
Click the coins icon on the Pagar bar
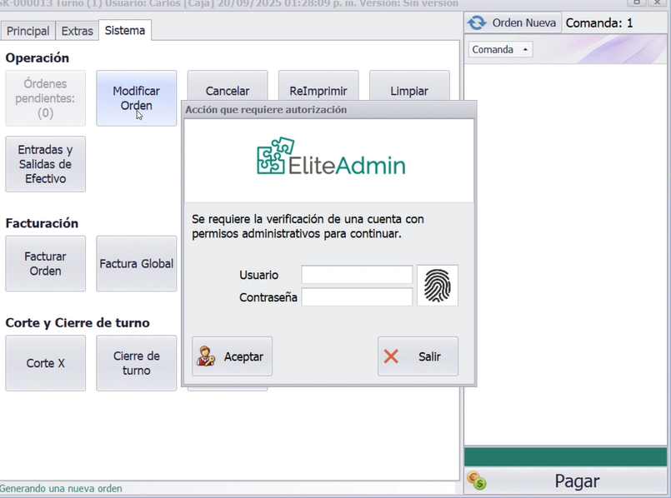click(x=477, y=481)
